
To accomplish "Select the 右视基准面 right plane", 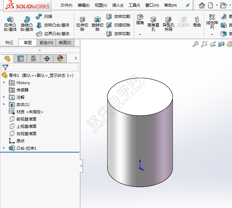I will [23, 133].
